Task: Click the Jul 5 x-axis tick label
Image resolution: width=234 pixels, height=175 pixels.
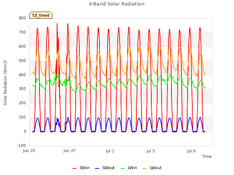Action: [x=151, y=151]
